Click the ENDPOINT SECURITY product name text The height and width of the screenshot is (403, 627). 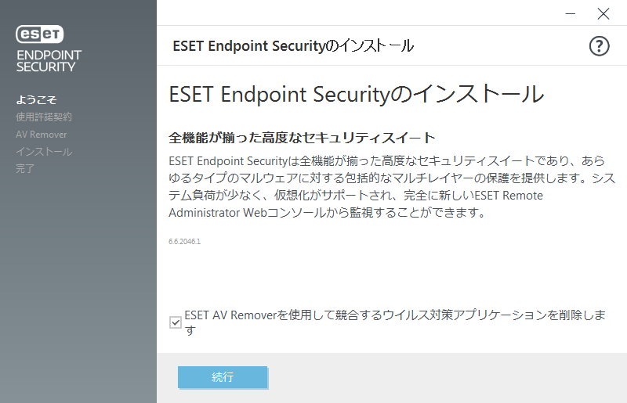coord(49,60)
